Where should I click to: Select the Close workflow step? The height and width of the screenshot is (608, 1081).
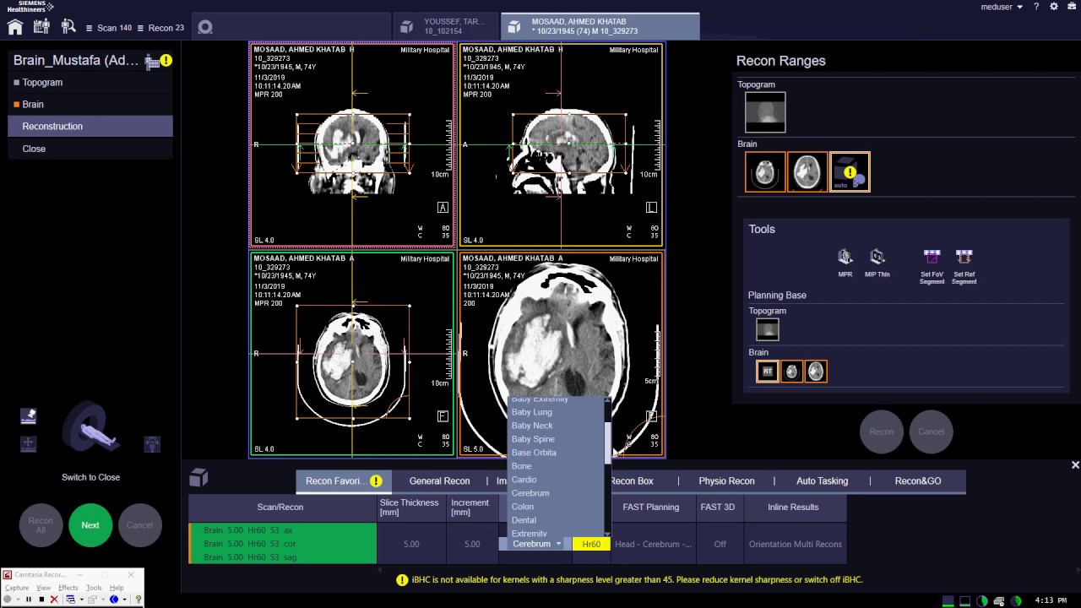tap(90, 149)
